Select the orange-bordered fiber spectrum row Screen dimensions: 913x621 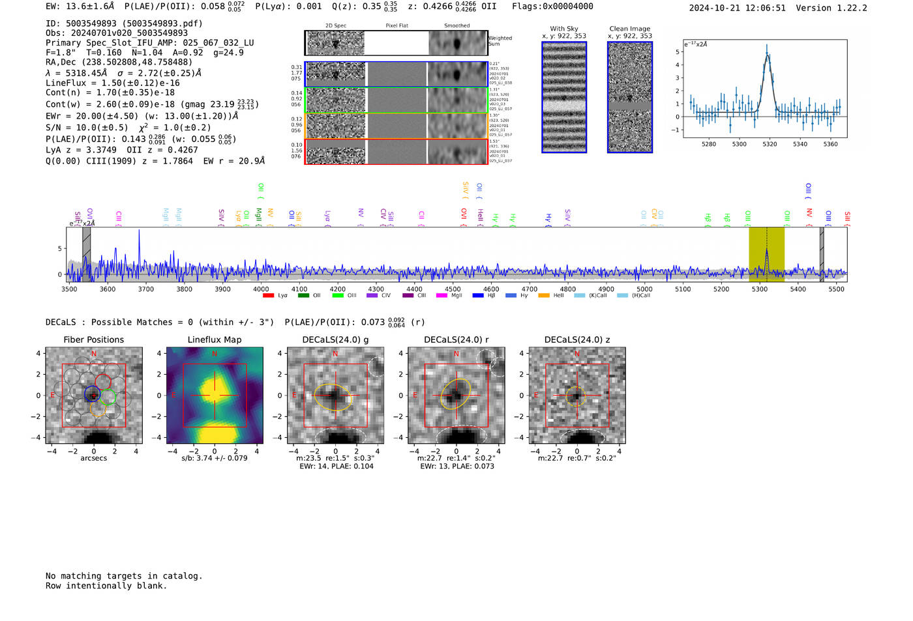(397, 126)
